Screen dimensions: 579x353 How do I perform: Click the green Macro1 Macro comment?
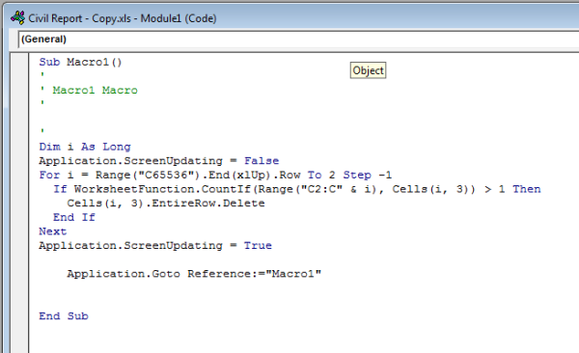point(95,90)
